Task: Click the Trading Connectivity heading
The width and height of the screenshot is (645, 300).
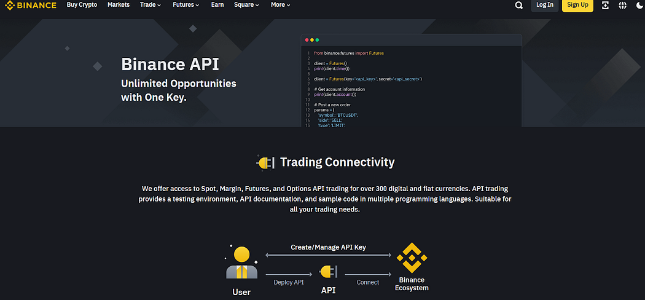Action: [x=337, y=162]
